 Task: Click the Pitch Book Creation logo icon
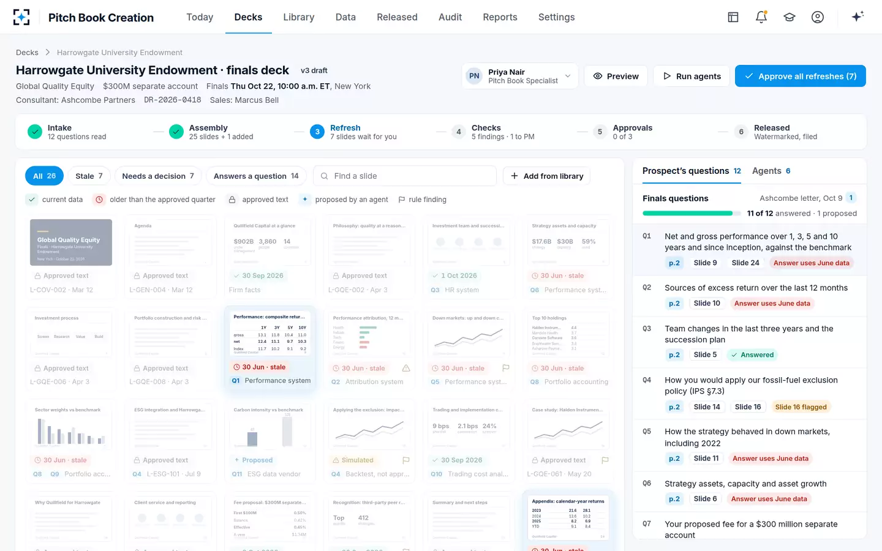[21, 17]
